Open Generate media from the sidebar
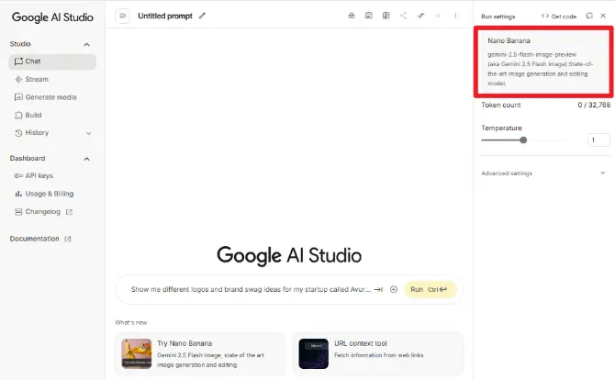 pos(50,97)
